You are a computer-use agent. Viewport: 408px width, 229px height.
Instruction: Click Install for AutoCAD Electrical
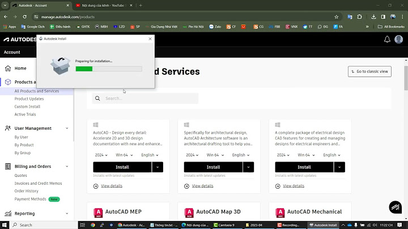[x=304, y=167]
